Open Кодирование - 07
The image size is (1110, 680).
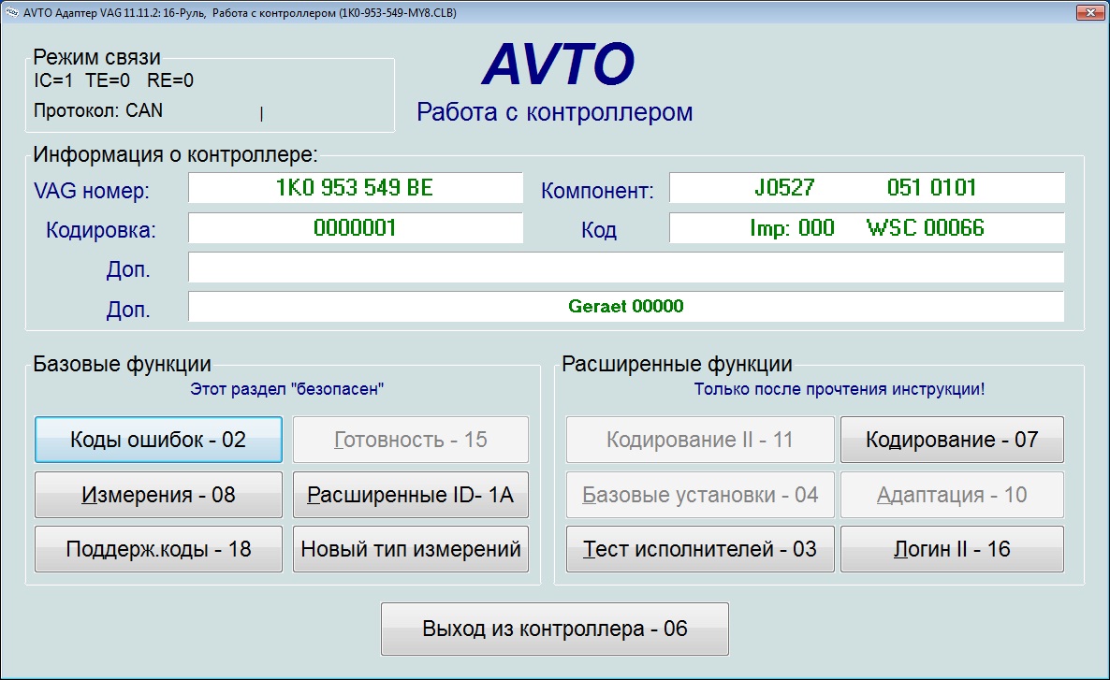coord(952,440)
